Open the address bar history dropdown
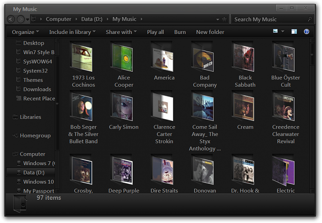This screenshot has height=223, width=322. click(x=218, y=19)
